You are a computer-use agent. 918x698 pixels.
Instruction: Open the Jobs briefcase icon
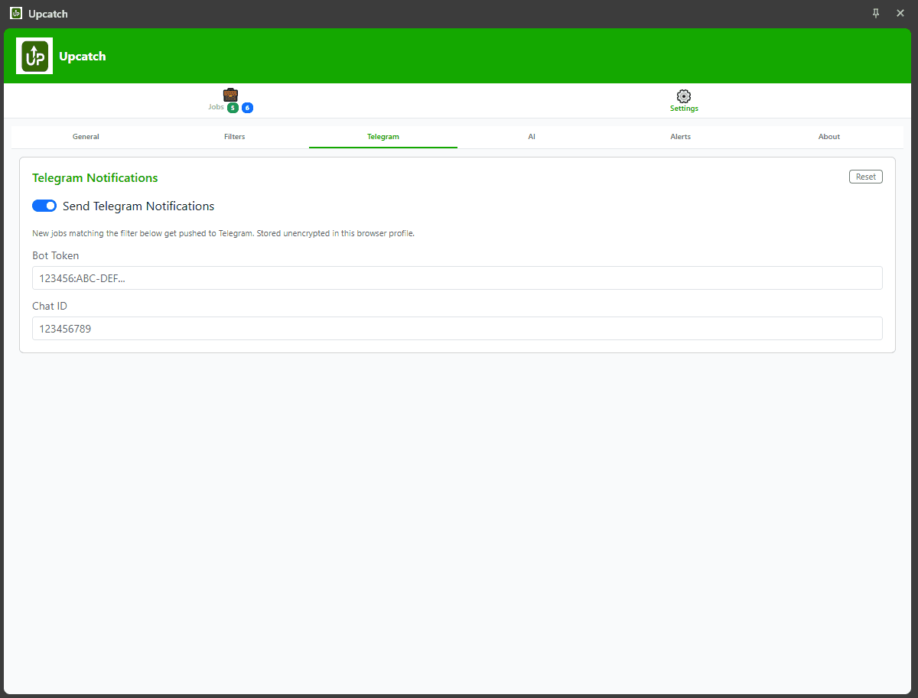tap(230, 95)
